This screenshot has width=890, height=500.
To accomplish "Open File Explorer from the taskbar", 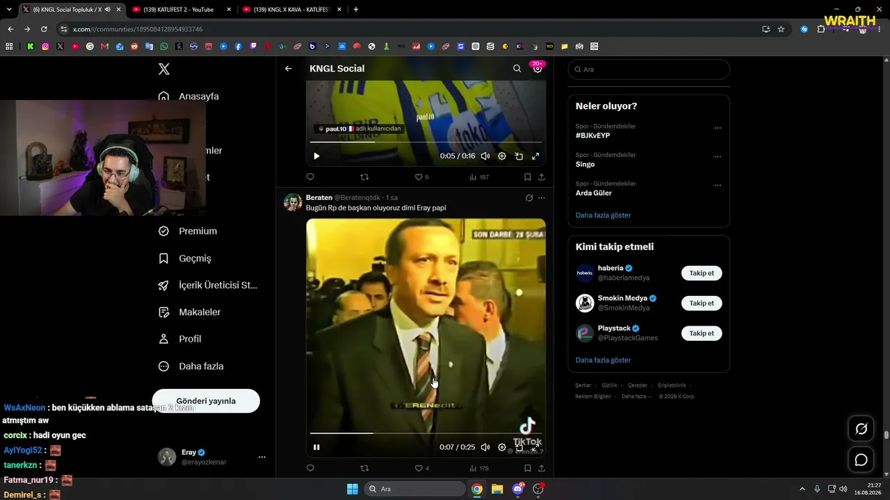I will coord(497,489).
